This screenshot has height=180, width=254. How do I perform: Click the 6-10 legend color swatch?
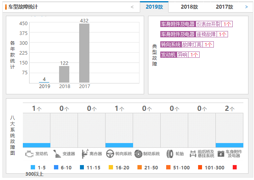coord(56,167)
